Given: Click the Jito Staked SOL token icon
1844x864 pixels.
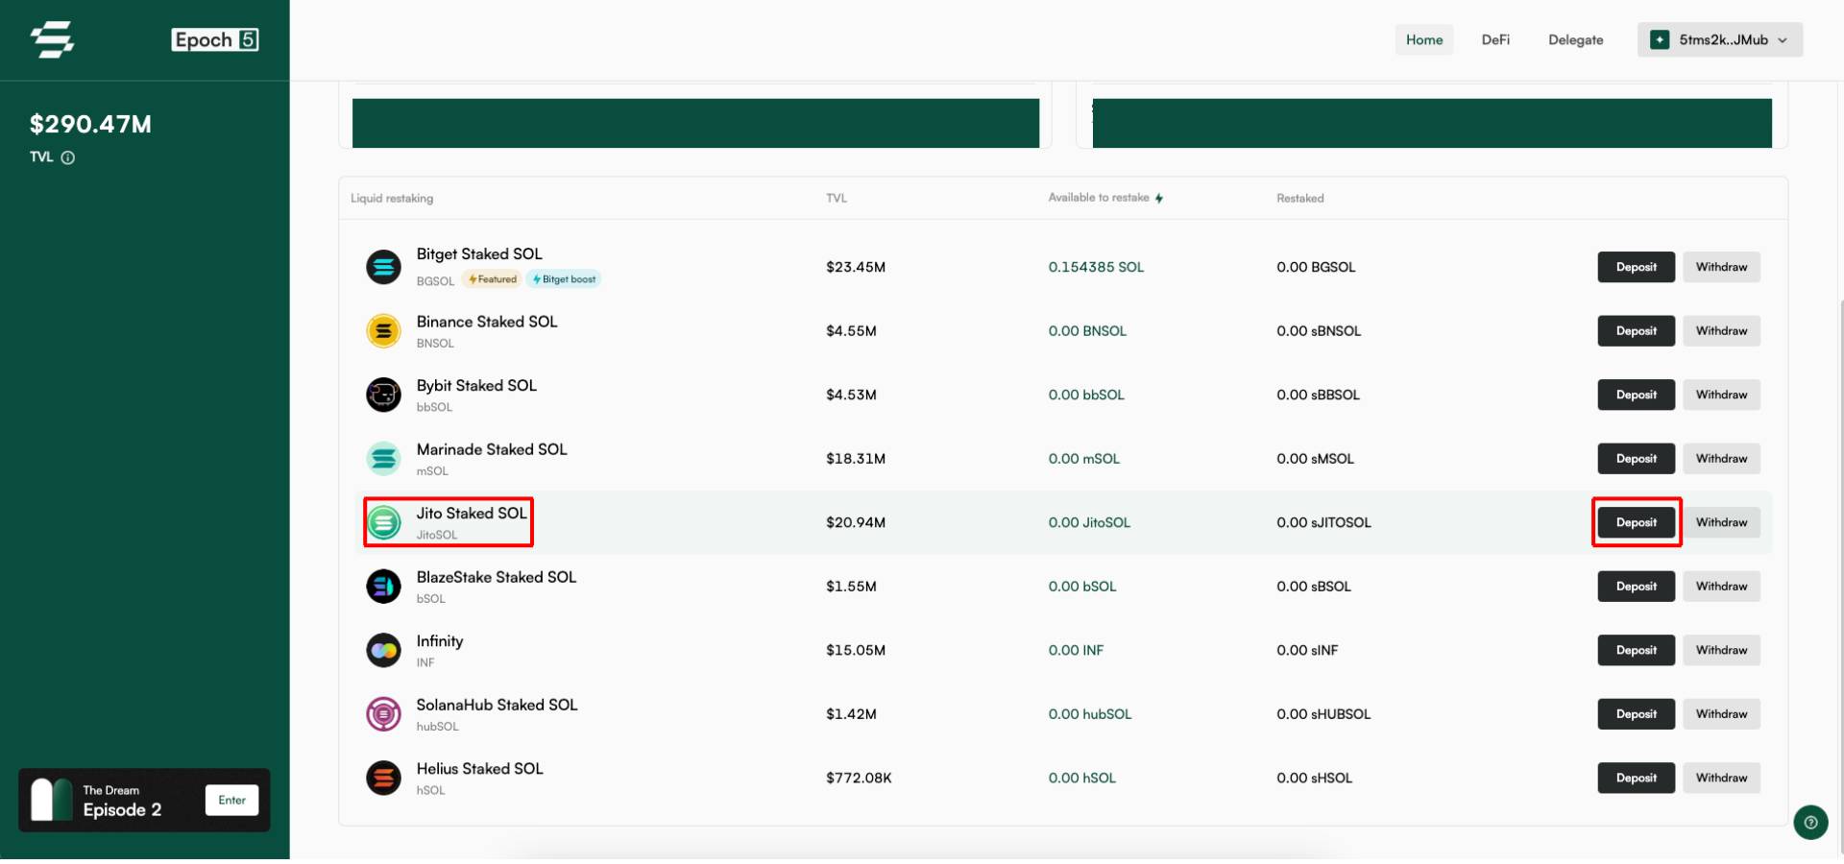Looking at the screenshot, I should (383, 522).
